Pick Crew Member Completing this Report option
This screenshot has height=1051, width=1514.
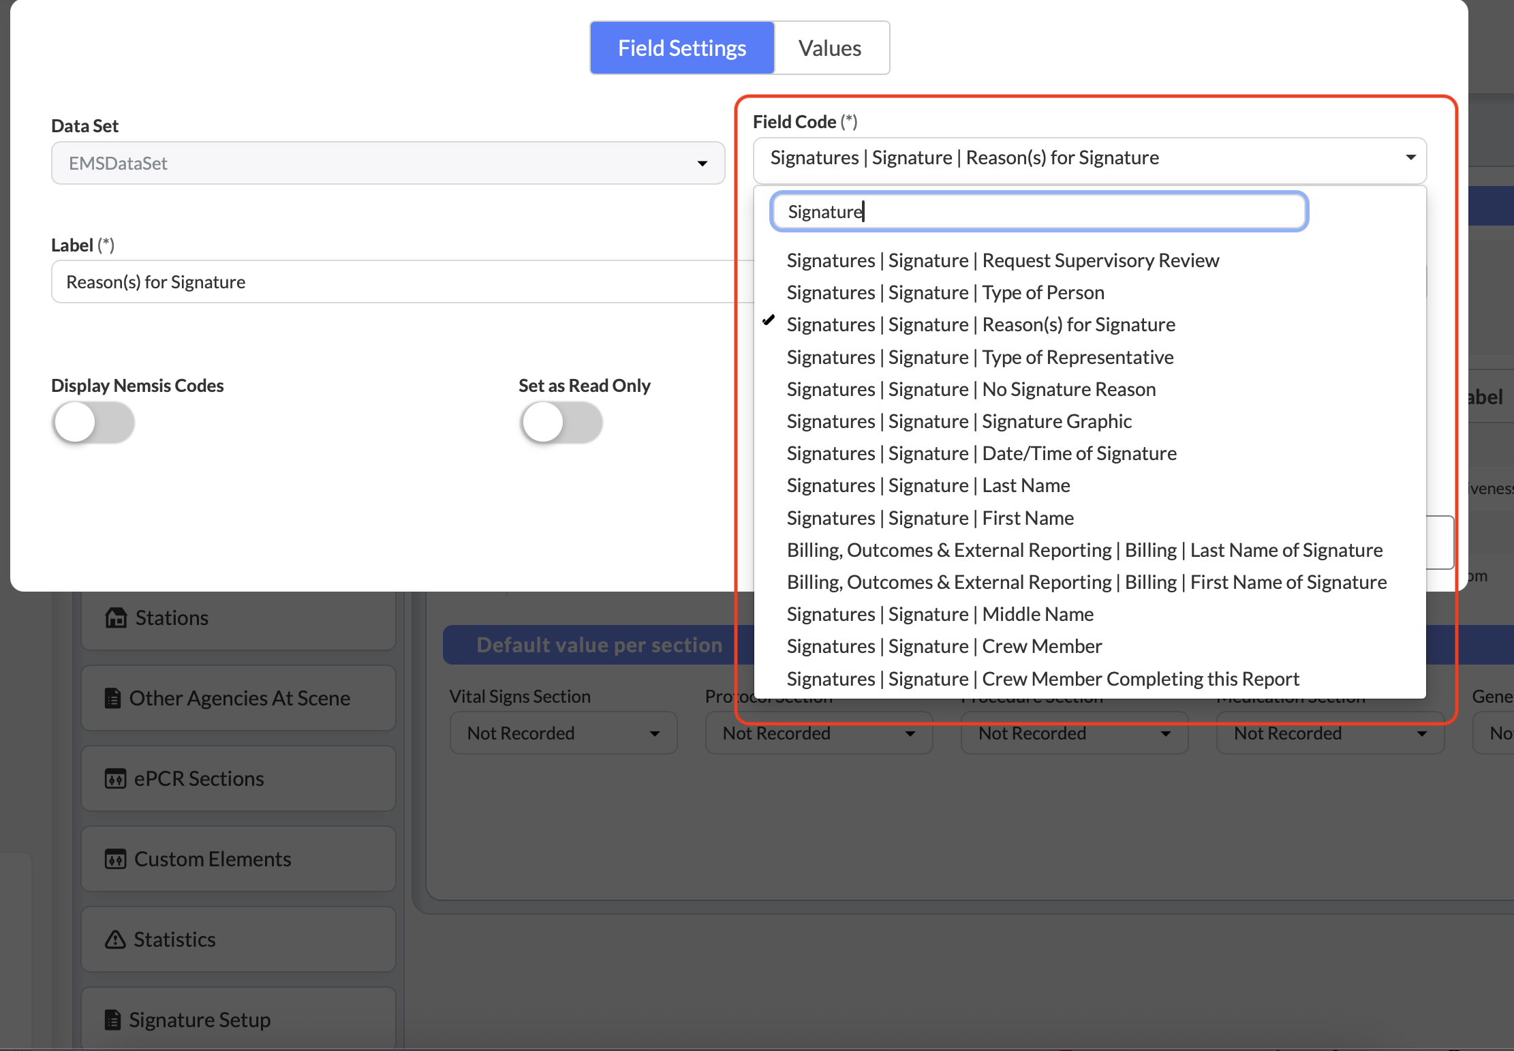point(1042,679)
